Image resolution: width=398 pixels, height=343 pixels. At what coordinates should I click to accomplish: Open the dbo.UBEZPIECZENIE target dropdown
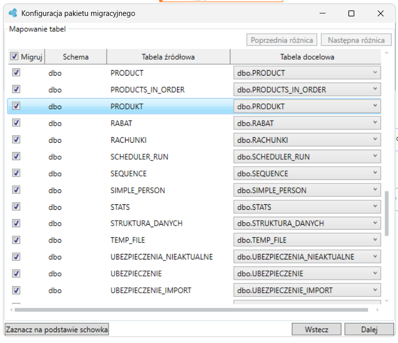[307, 273]
